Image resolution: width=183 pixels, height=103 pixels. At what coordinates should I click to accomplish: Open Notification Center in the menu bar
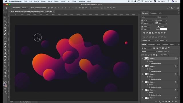[176, 1]
